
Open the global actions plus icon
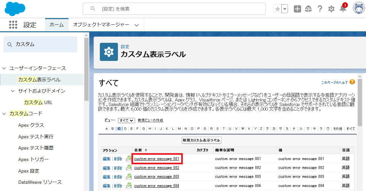297,9
